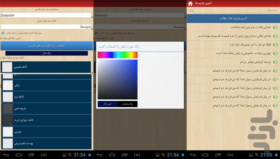The height and width of the screenshot is (159, 280).
Task: Toggle dimmed keep-screen-on checkbox behind color dialog
Action: pos(96,33)
